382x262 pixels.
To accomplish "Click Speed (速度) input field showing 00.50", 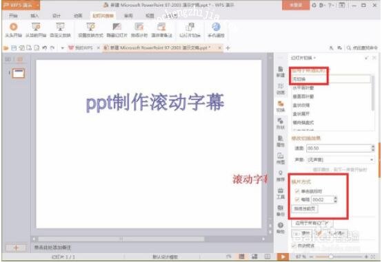I will (x=339, y=148).
